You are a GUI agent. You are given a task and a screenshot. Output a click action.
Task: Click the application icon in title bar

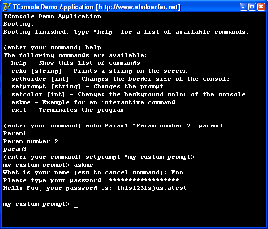point(7,7)
